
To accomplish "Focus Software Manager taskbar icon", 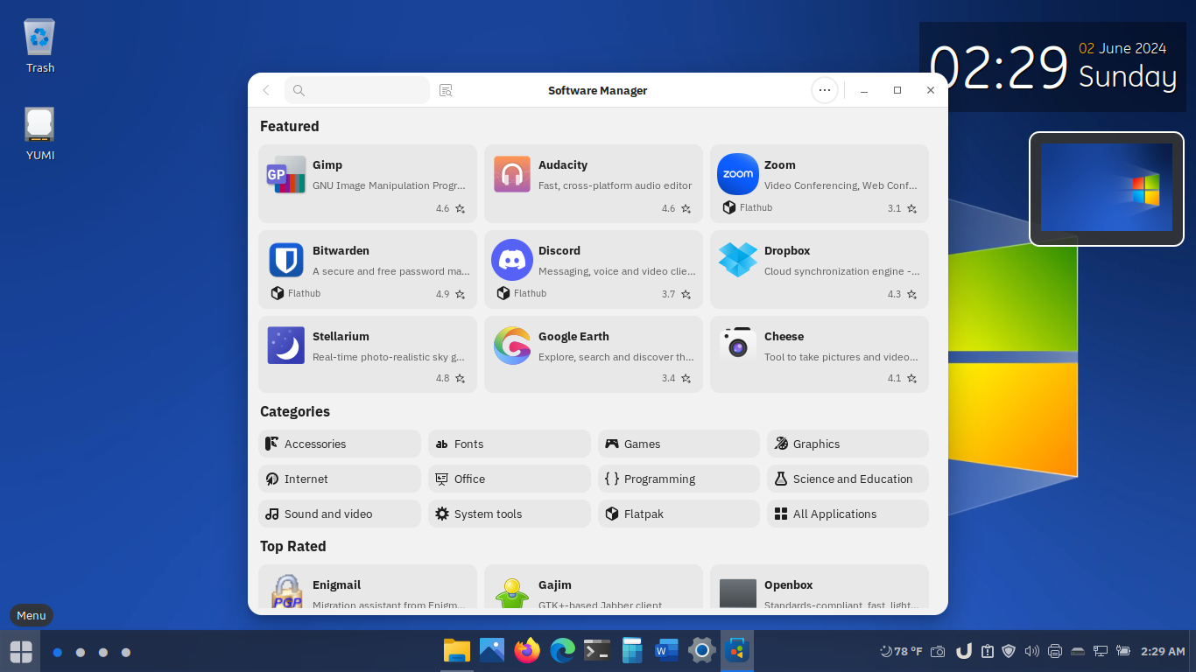I will tap(737, 650).
